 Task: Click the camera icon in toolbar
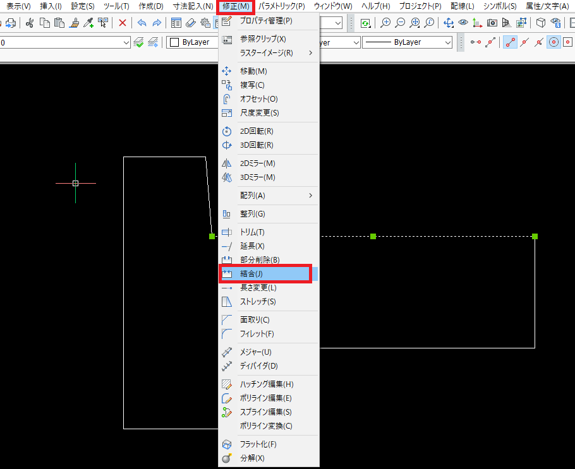coord(492,23)
